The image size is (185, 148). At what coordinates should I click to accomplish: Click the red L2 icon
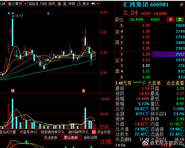click(94, 132)
